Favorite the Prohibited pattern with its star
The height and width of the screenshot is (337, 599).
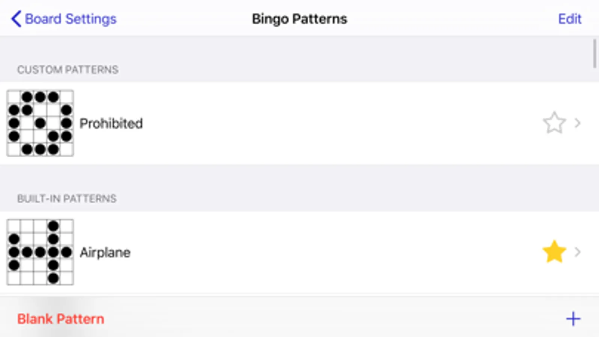click(554, 123)
